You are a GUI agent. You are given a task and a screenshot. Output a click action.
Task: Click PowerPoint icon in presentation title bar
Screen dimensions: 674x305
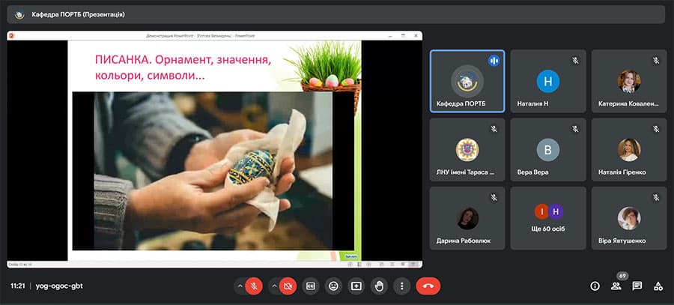11,35
